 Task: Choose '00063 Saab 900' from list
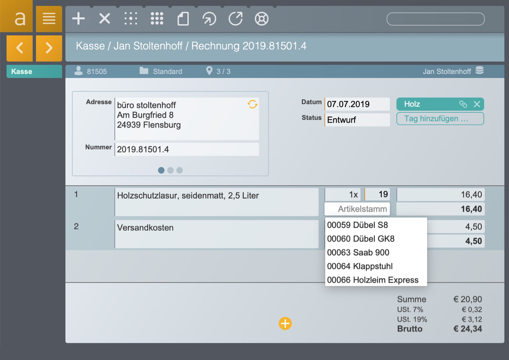tap(376, 252)
